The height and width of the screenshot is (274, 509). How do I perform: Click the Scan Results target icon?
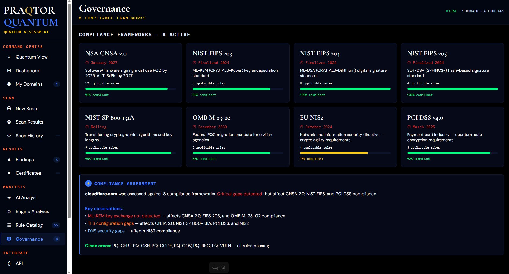[x=9, y=122]
